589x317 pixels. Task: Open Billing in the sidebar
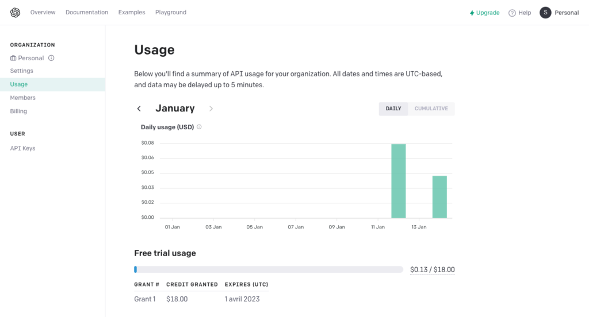18,111
